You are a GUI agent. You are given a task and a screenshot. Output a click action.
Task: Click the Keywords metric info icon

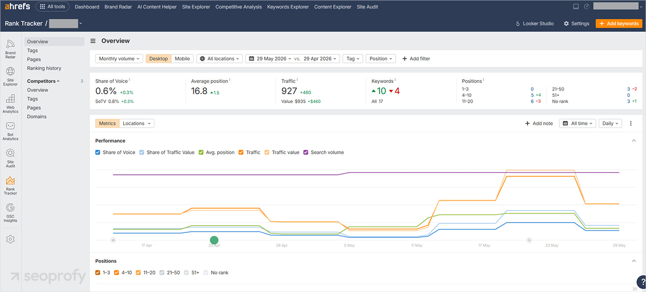(395, 80)
